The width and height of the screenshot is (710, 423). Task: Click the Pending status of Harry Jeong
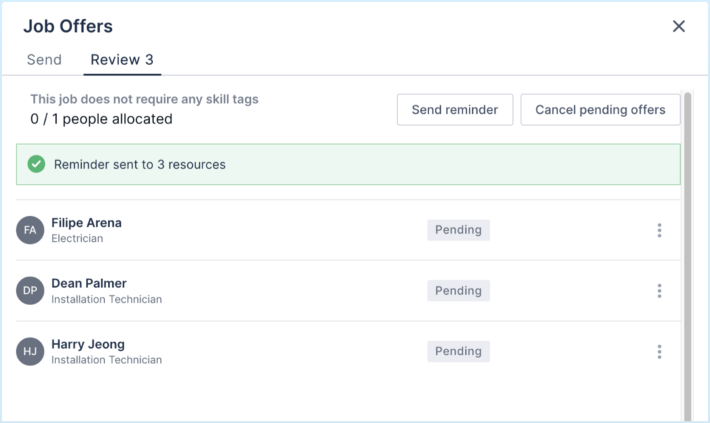(458, 352)
